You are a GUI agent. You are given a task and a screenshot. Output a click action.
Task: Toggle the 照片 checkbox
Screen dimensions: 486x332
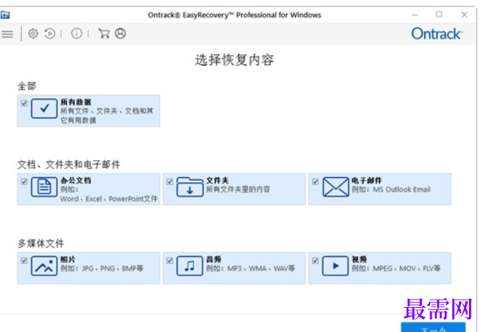(24, 261)
